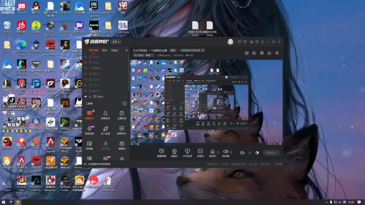The height and width of the screenshot is (205, 365).
Task: Toggle the lock on 文本 1 layer
Action: pyautogui.click(x=90, y=97)
